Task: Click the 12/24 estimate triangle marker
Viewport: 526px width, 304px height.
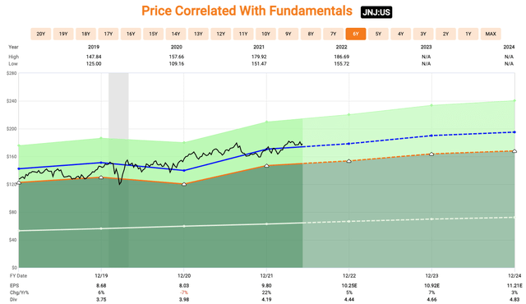Action: pyautogui.click(x=514, y=151)
